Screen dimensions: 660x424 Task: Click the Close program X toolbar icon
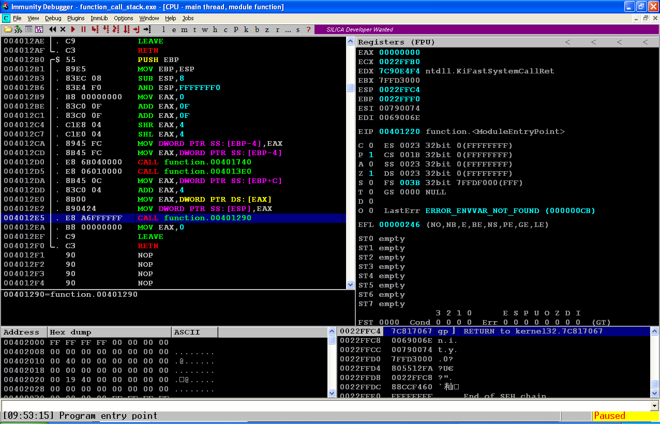(x=63, y=29)
